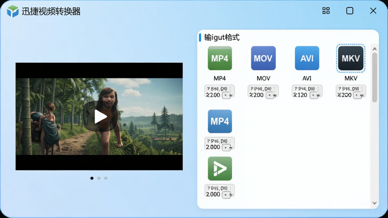Click the AVI format label
The height and width of the screenshot is (218, 388).
307,78
